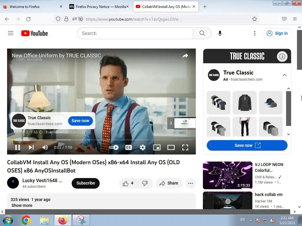The height and width of the screenshot is (226, 302).
Task: Click the share arrow on video
Action: pyautogui.click(x=185, y=56)
